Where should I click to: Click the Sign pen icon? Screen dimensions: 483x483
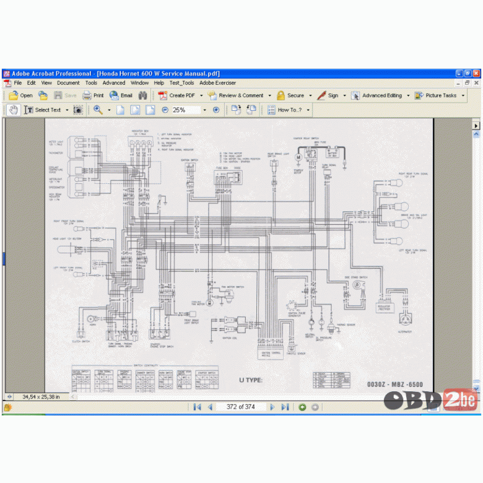pyautogui.click(x=321, y=95)
